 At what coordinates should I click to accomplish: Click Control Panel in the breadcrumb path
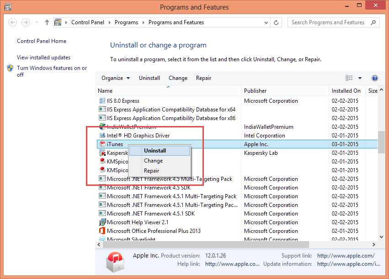point(88,22)
